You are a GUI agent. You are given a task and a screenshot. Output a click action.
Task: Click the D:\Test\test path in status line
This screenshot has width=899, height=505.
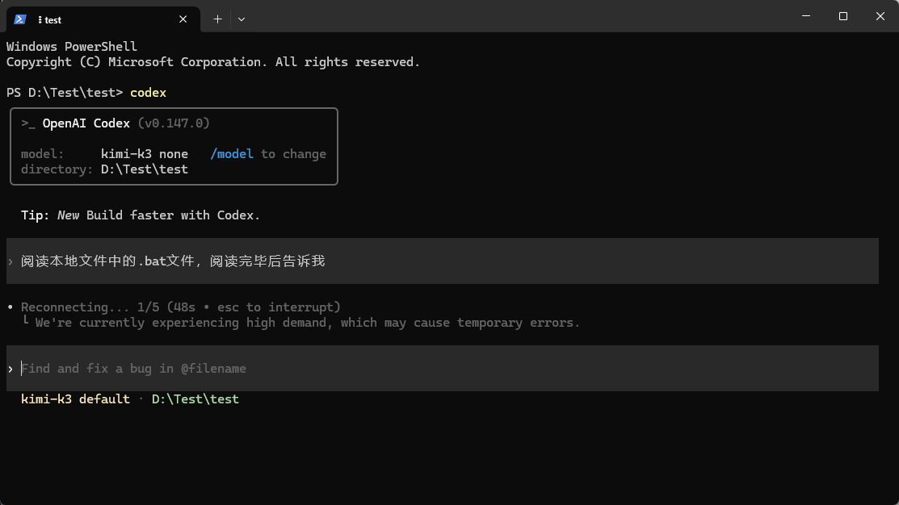195,399
